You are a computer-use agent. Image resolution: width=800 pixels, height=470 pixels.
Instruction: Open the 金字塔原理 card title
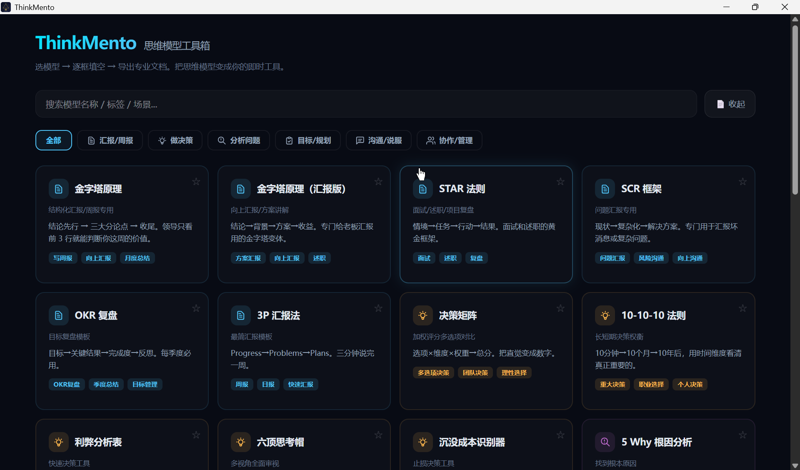pos(98,189)
